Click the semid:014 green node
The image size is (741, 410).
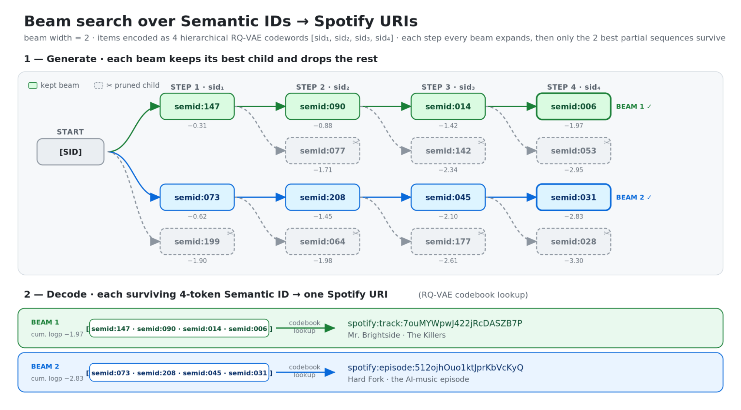(x=448, y=106)
